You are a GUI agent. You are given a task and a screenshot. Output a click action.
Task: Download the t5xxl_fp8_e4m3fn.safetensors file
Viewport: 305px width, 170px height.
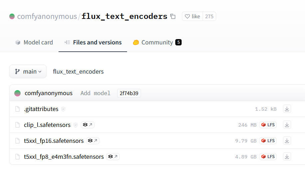pos(287,156)
